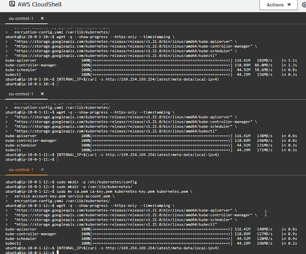Click the '138MB/s' speed value
Viewport: 306px width, 254px height.
(264, 136)
